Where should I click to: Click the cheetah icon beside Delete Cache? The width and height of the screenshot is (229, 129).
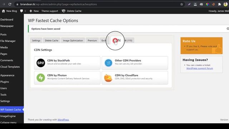[64, 11]
